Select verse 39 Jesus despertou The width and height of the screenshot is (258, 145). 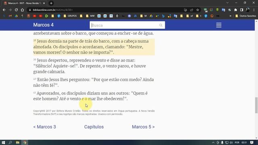(89, 66)
